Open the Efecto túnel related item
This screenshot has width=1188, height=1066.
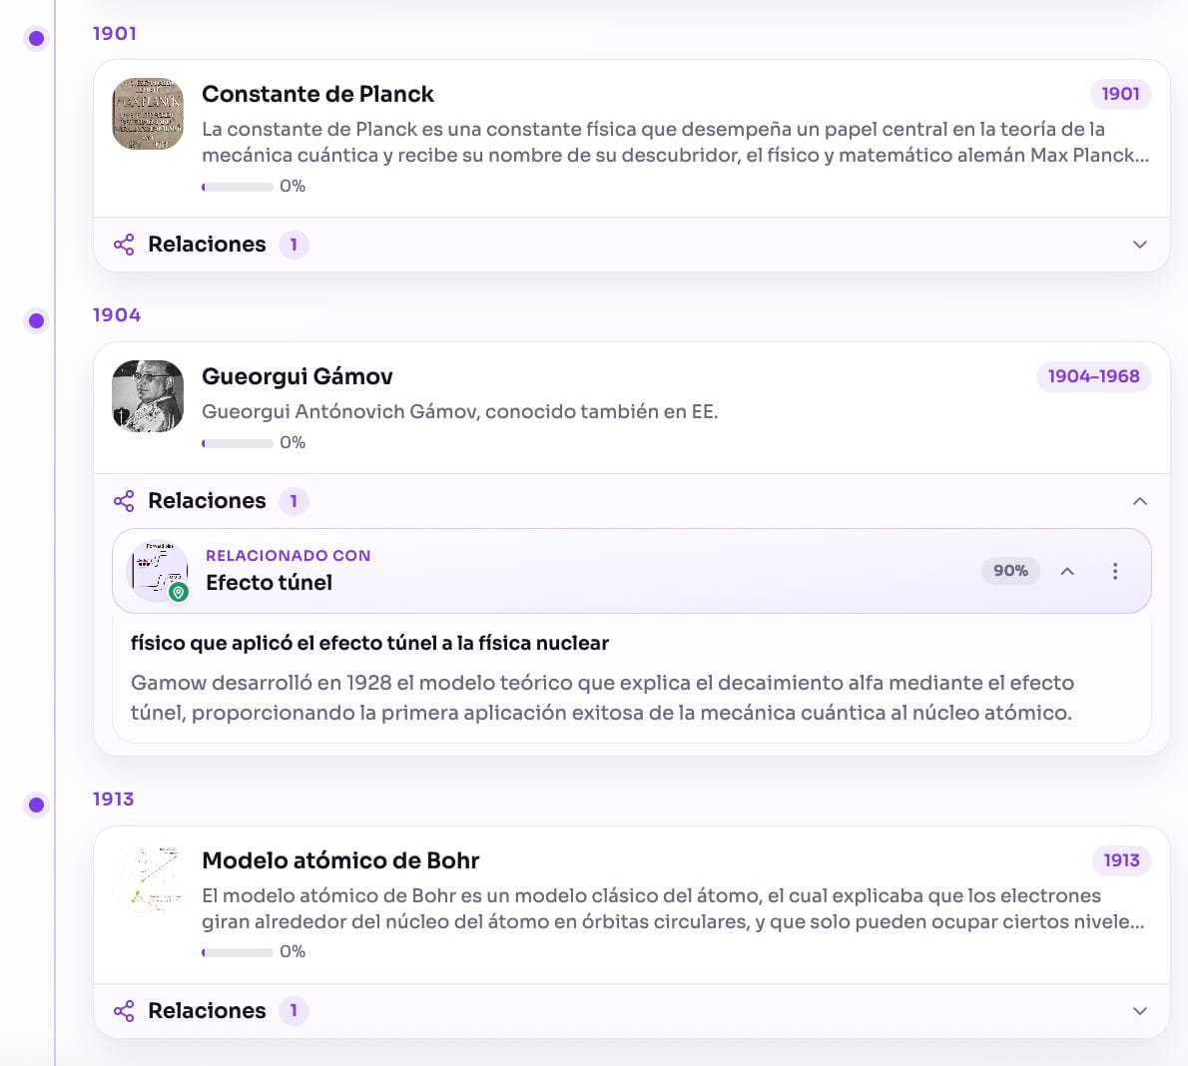[x=269, y=583]
